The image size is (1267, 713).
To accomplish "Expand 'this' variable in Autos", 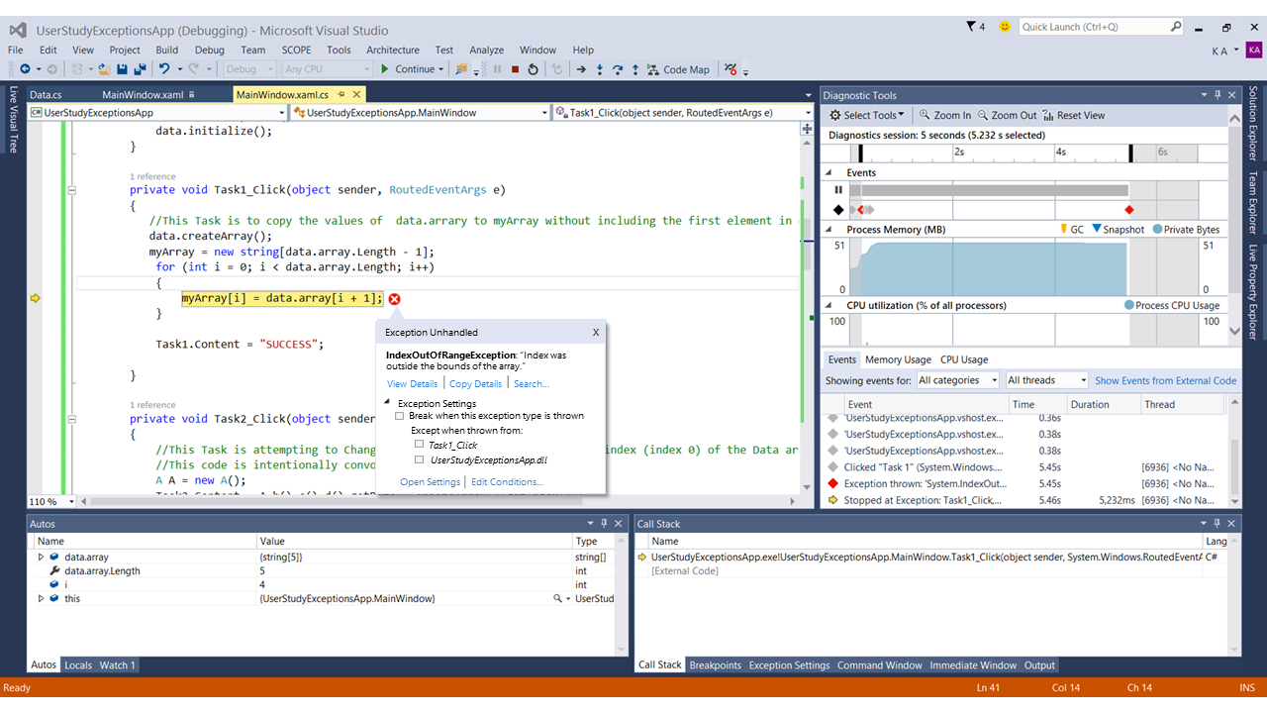I will pyautogui.click(x=41, y=599).
